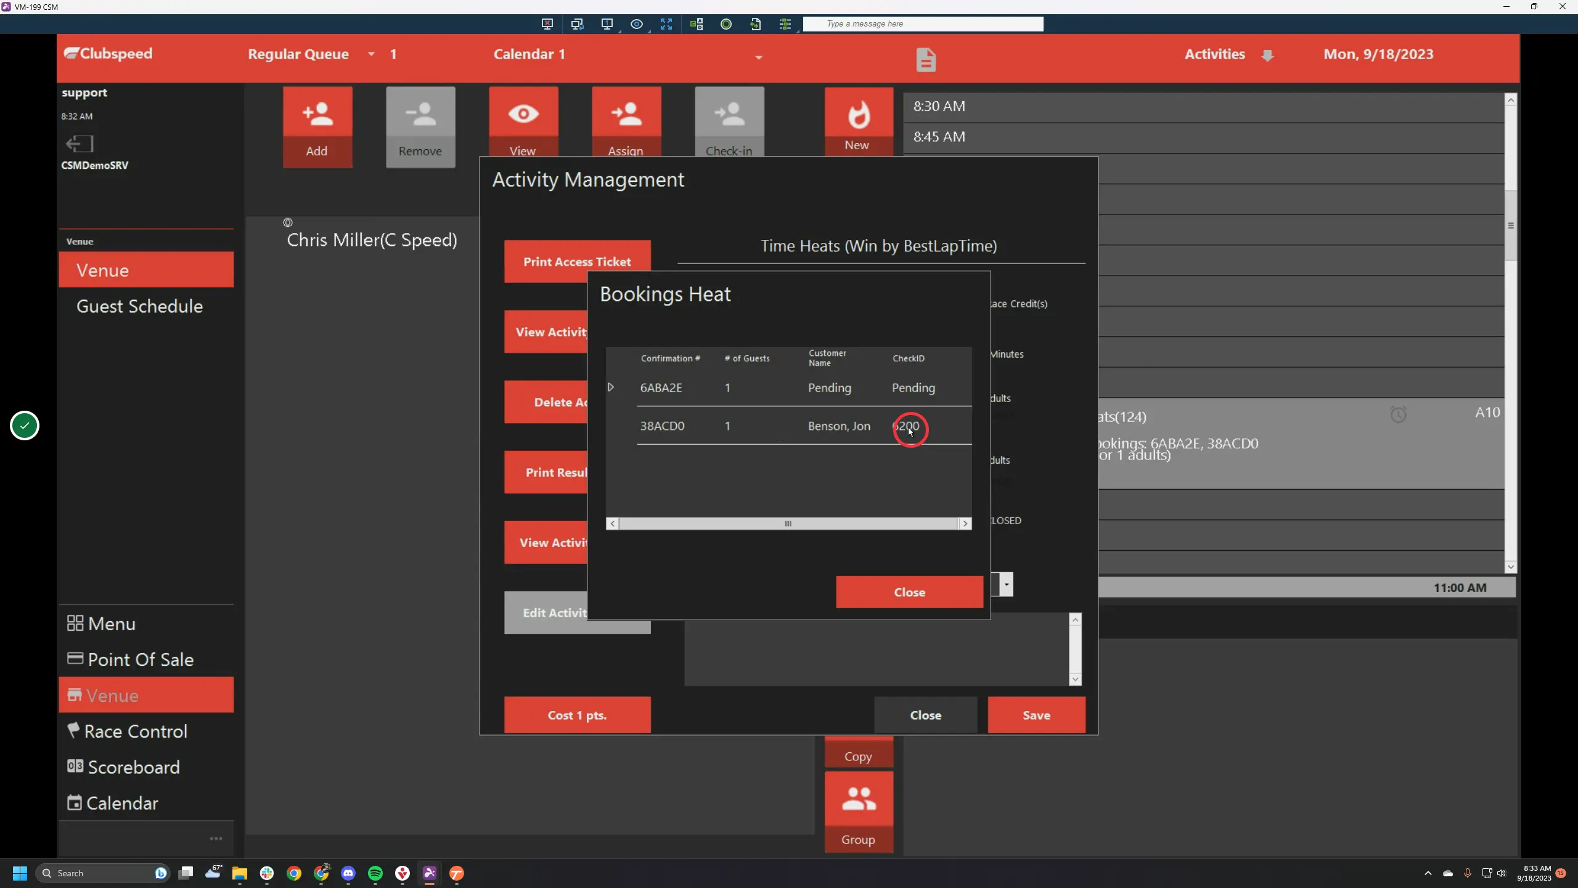1578x888 pixels.
Task: Click the three dots sidebar overflow
Action: [x=216, y=839]
